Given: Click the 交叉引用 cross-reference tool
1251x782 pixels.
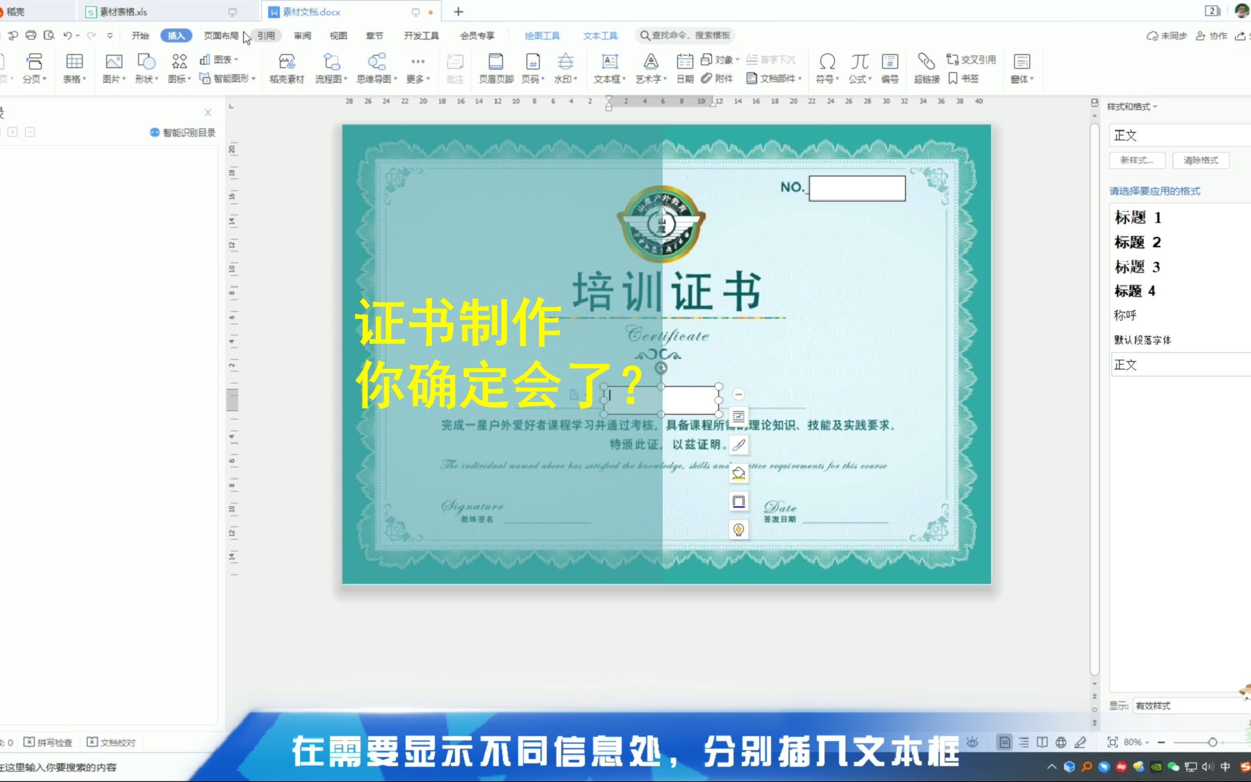Looking at the screenshot, I should tap(971, 60).
